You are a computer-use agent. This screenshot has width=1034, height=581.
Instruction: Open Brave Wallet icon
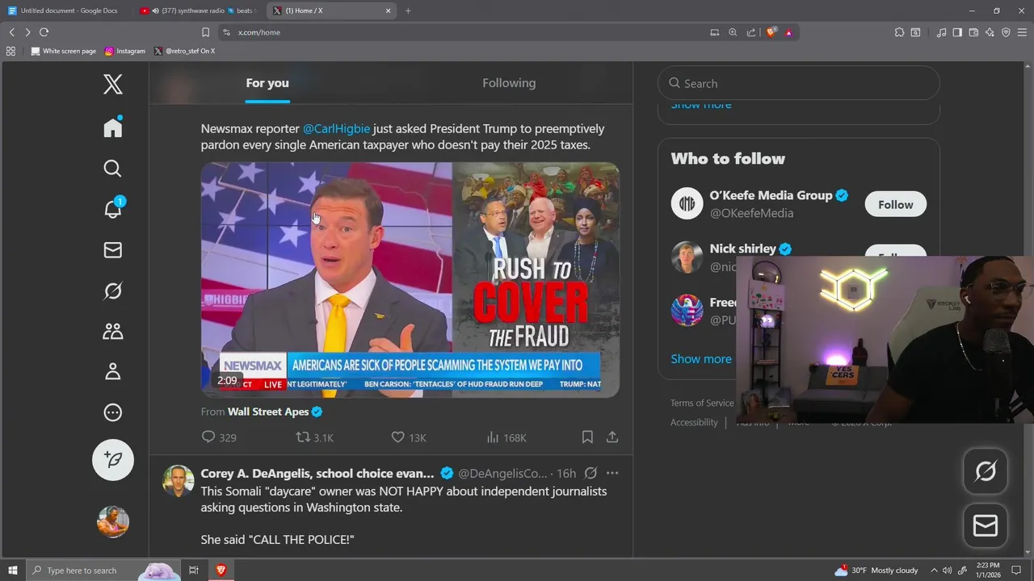click(973, 32)
